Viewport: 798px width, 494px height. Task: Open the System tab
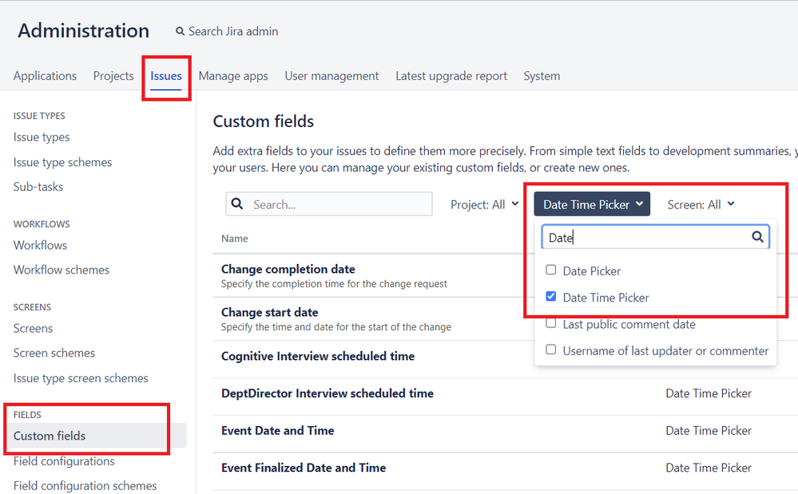tap(542, 76)
